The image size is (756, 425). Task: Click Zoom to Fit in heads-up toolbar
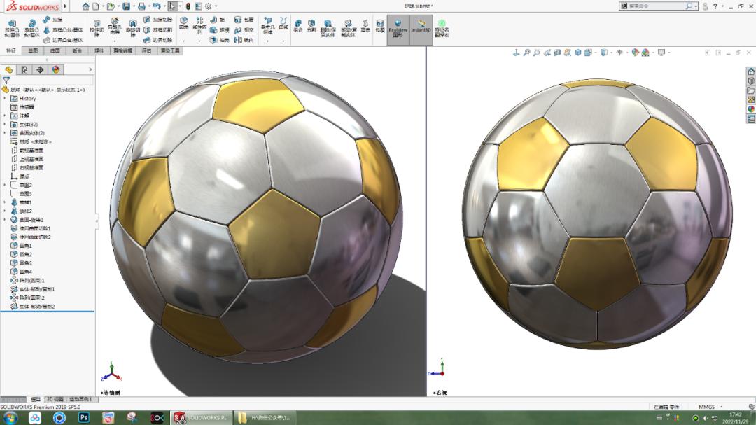coord(527,51)
